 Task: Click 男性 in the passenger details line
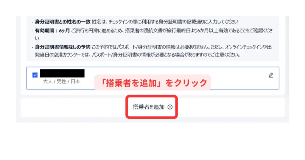pos(61,81)
